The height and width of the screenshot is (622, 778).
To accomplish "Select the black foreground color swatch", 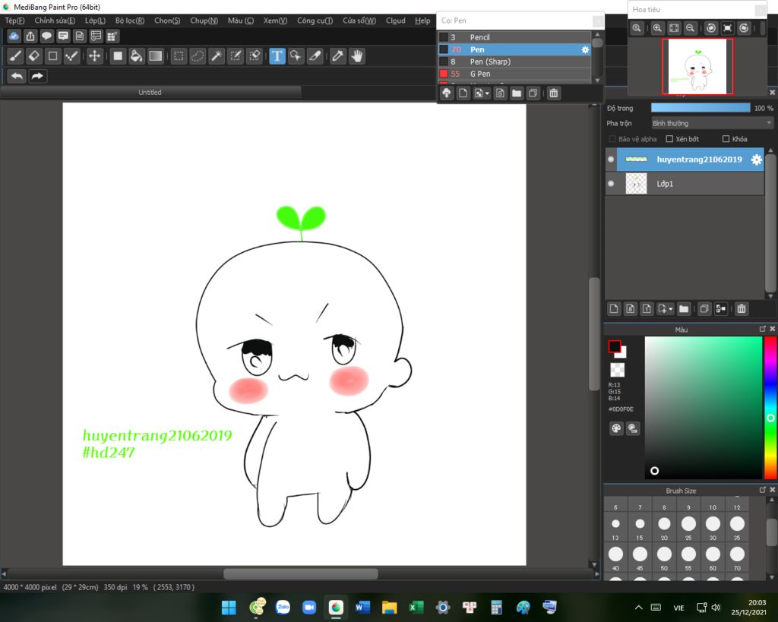I will tap(615, 346).
